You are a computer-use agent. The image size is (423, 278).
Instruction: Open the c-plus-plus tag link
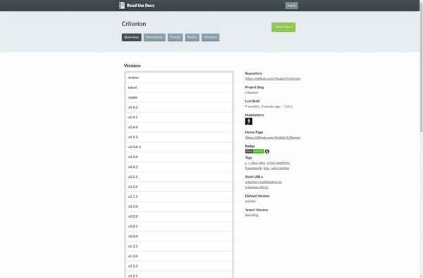257,163
